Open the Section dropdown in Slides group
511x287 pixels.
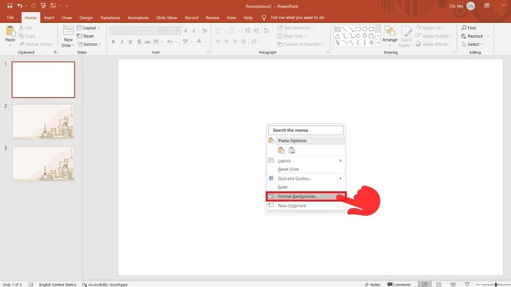89,44
